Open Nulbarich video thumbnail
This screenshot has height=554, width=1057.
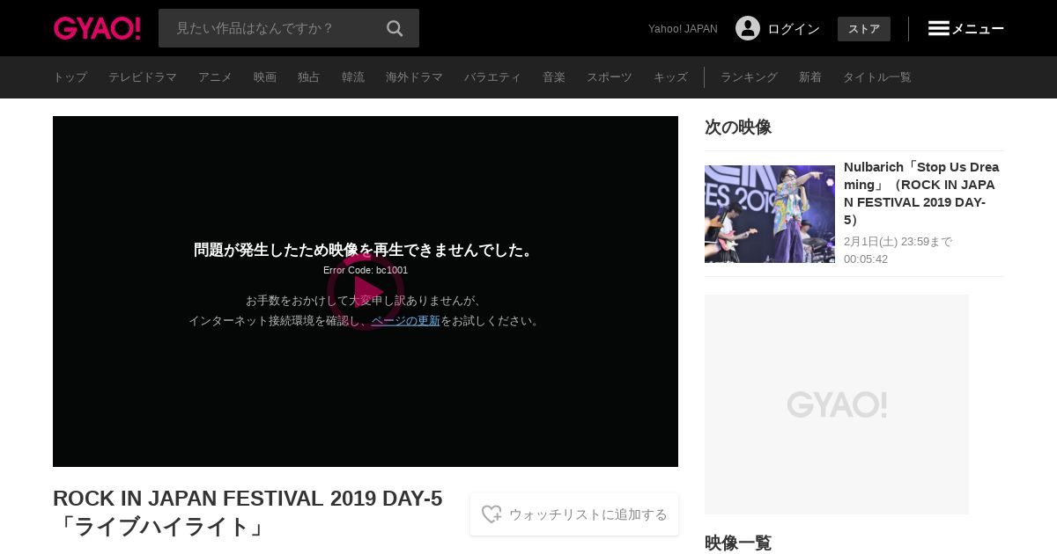(770, 214)
